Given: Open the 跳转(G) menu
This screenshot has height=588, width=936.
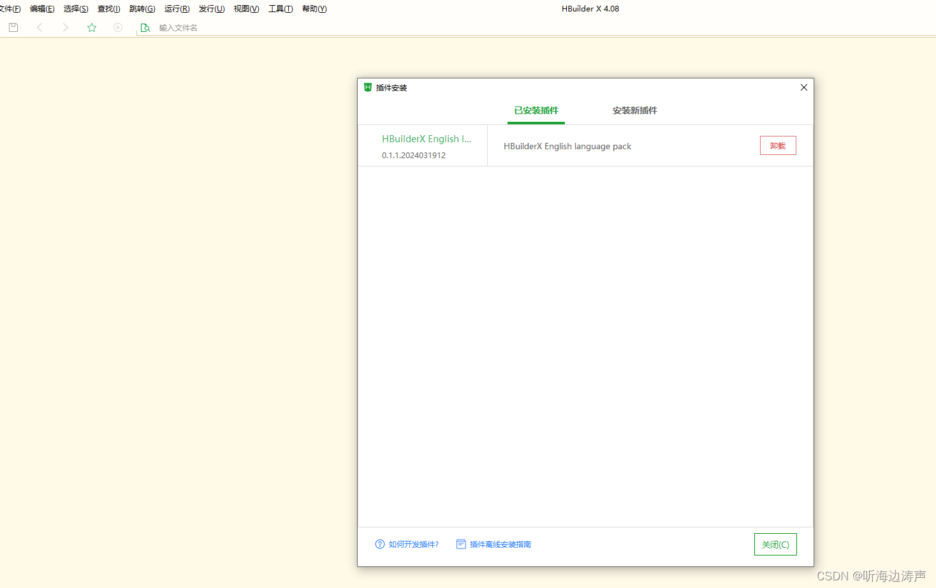Looking at the screenshot, I should point(142,9).
